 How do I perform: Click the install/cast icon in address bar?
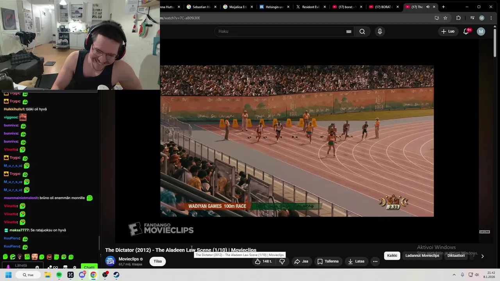[437, 18]
